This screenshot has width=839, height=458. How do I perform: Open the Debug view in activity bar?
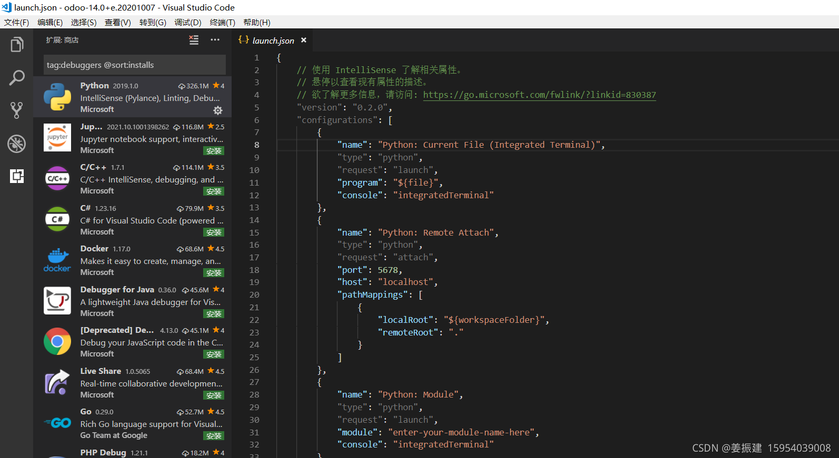[17, 144]
